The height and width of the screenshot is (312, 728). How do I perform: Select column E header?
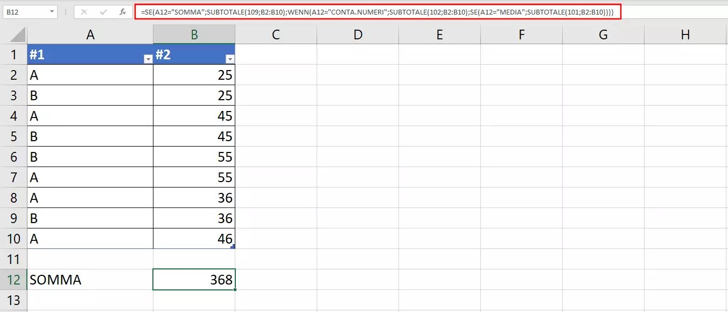[440, 35]
